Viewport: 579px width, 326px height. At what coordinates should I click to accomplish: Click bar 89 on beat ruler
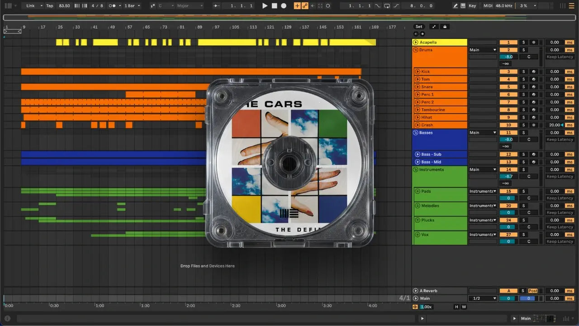point(199,27)
